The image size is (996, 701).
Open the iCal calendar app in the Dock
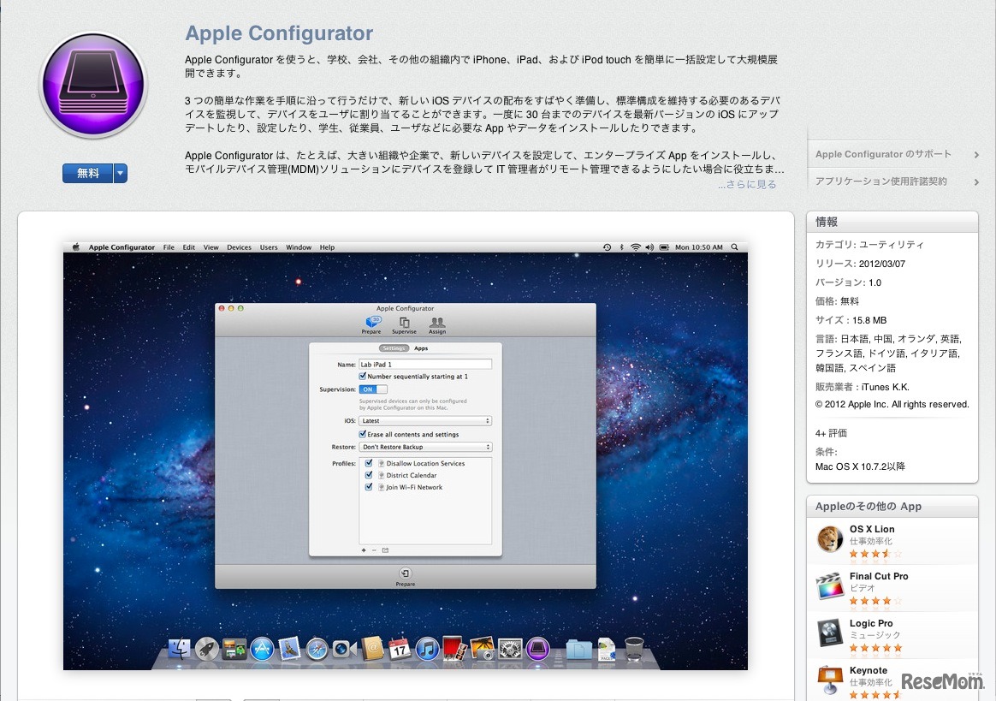coord(400,649)
